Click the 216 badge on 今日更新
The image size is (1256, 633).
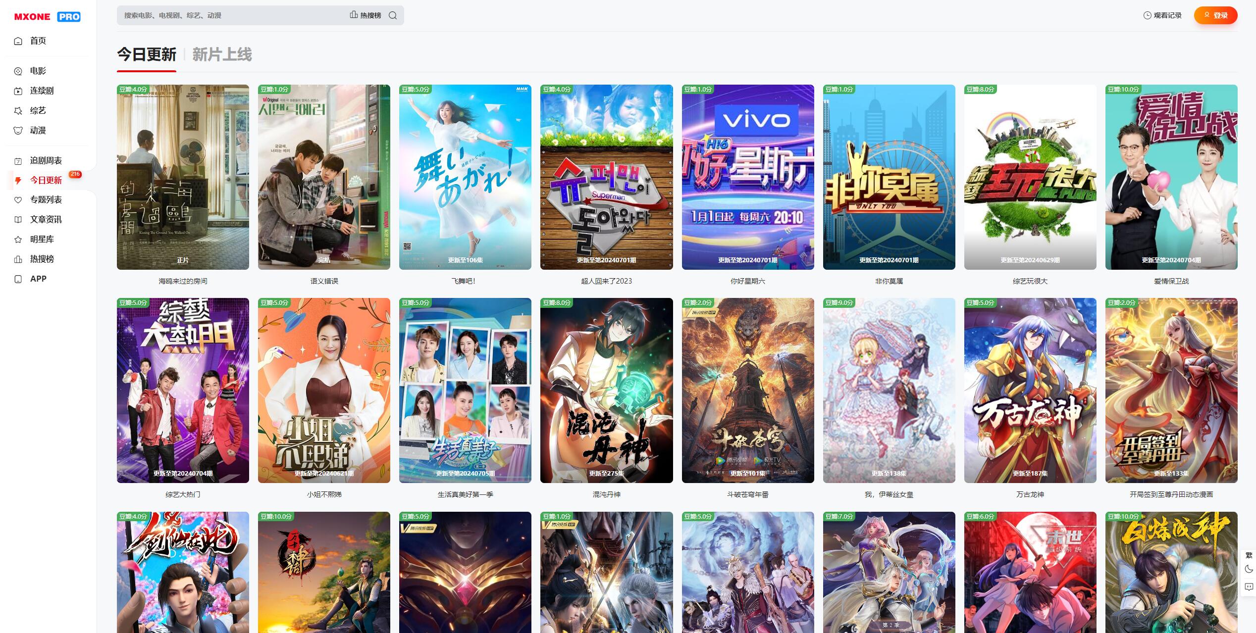point(75,174)
